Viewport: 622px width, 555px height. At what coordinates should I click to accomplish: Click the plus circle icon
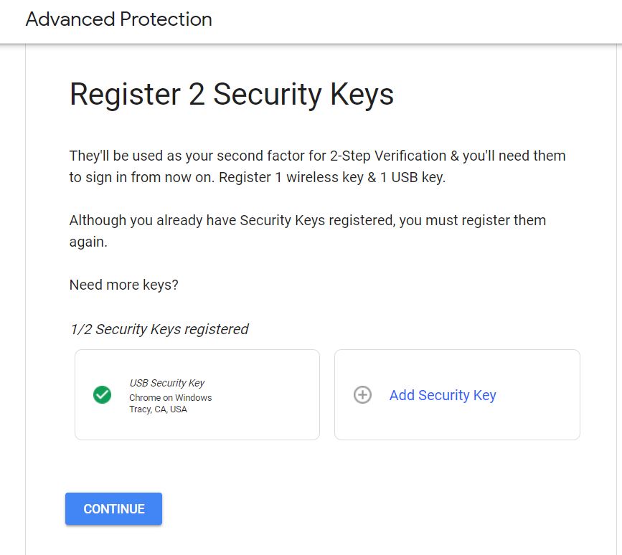pos(363,395)
